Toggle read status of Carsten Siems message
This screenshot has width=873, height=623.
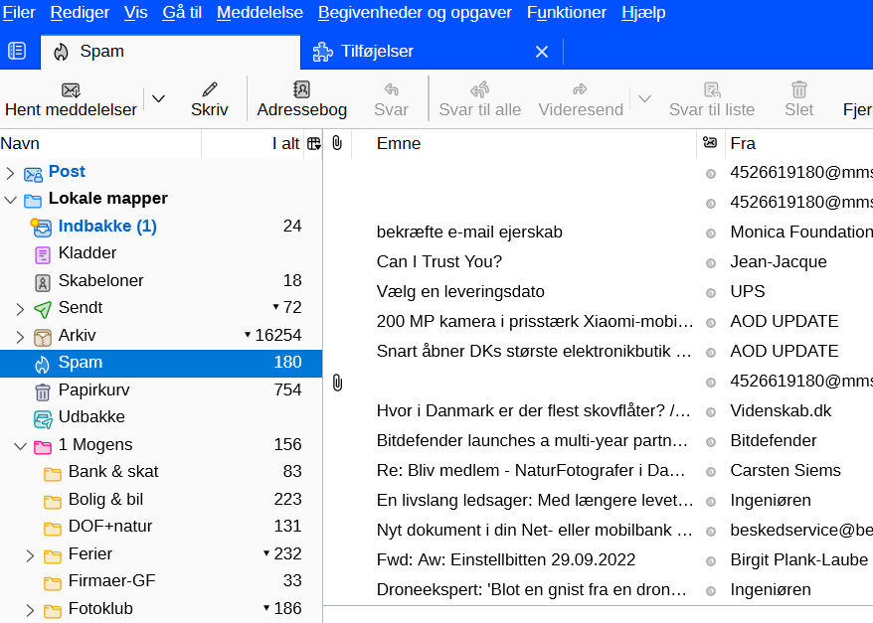[x=710, y=471]
